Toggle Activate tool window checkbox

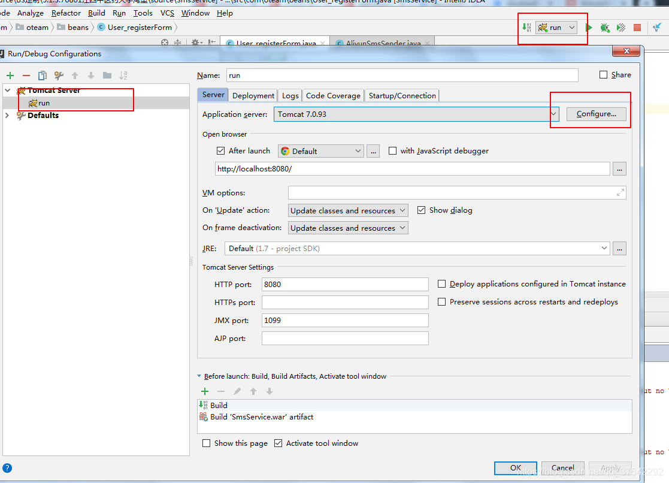[x=278, y=443]
